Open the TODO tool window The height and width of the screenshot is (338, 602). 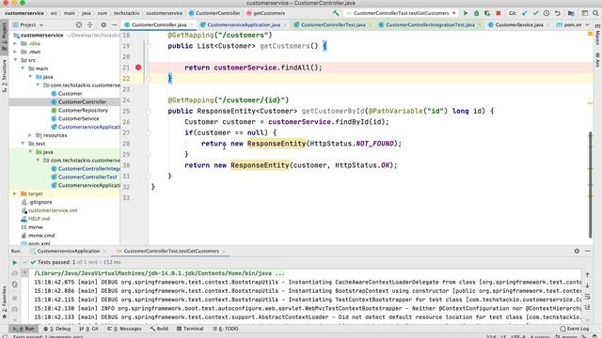226,329
